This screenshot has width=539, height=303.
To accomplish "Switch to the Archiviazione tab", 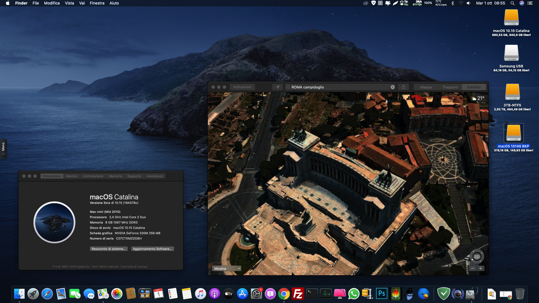I will 93,176.
